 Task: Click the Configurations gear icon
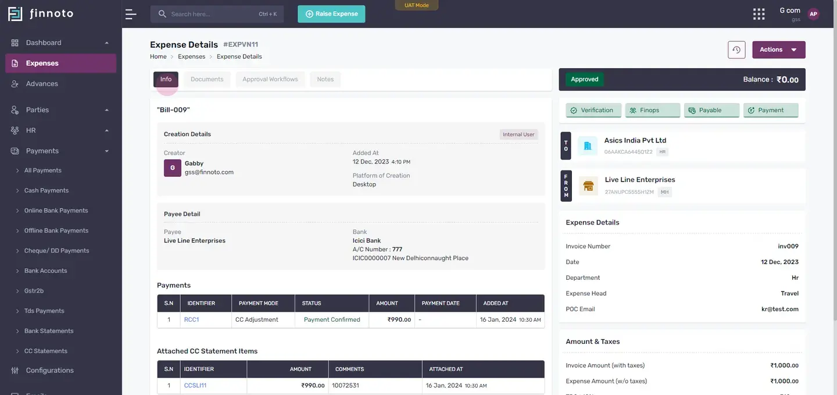click(15, 371)
